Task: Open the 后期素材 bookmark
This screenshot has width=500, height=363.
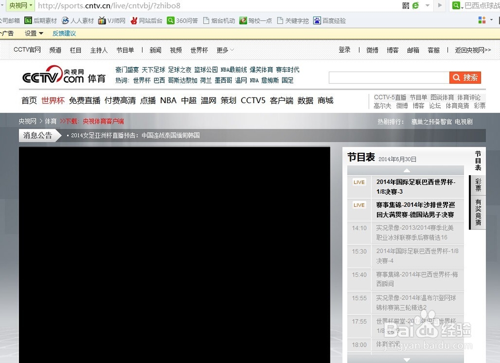Action: click(x=41, y=21)
